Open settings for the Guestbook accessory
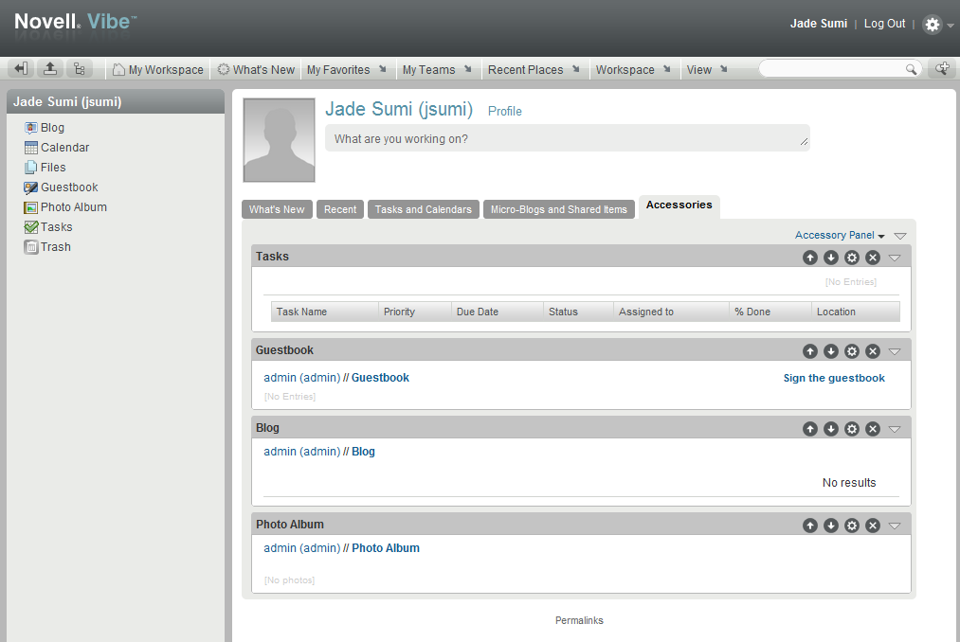This screenshot has height=642, width=960. [852, 350]
